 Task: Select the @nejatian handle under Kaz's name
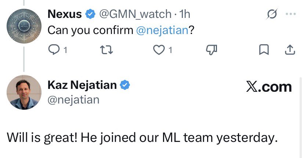point(73,99)
